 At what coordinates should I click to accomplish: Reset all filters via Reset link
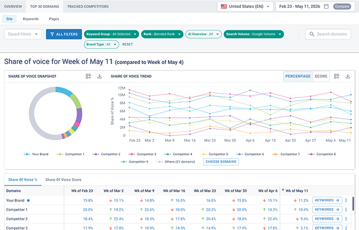coord(128,44)
